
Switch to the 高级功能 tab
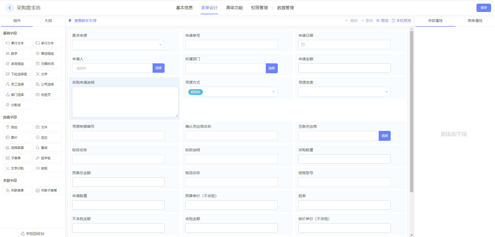tap(234, 8)
